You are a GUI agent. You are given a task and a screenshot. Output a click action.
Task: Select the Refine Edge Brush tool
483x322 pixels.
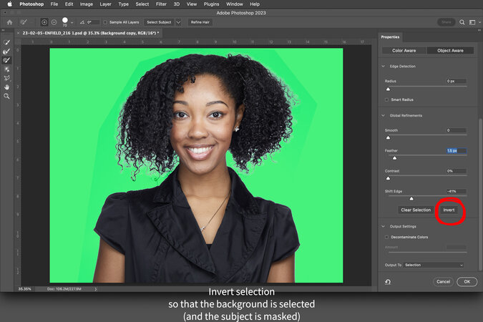tap(7, 52)
